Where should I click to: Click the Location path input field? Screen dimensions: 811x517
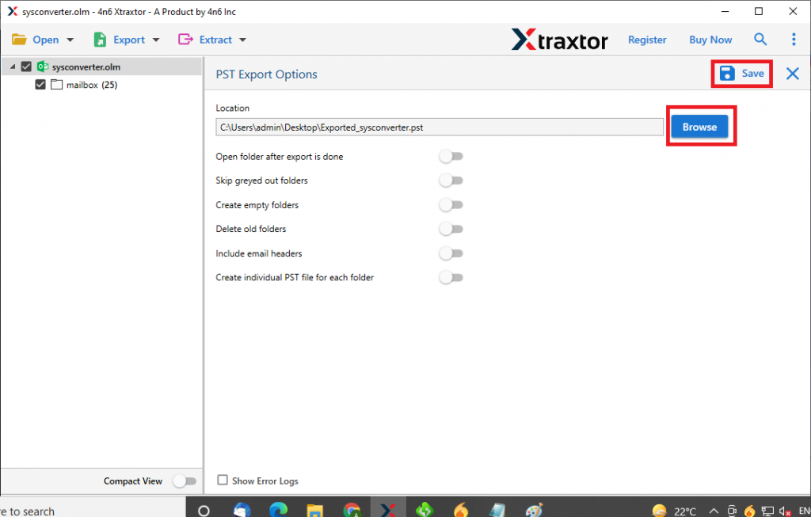coord(439,127)
